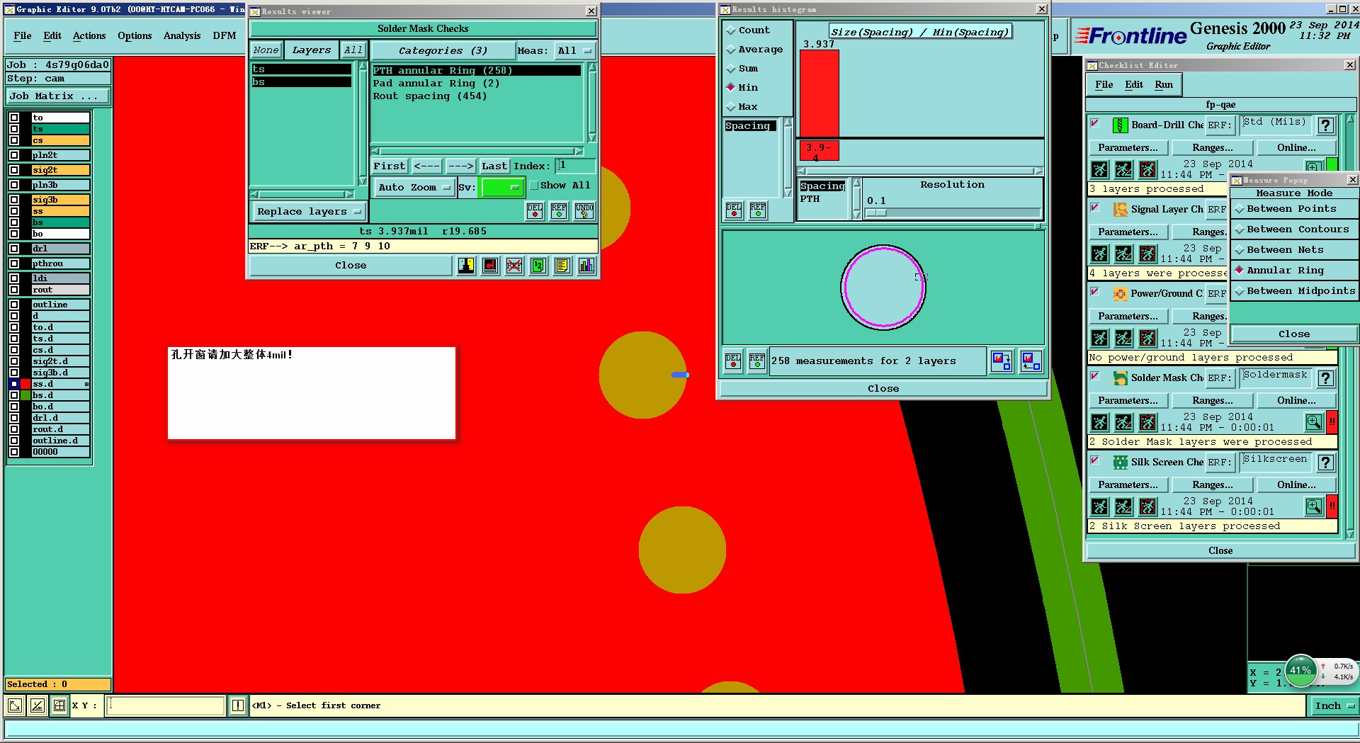Viewport: 1360px width, 743px height.
Task: Open DFM menu in Graphic Editor
Action: pos(225,35)
